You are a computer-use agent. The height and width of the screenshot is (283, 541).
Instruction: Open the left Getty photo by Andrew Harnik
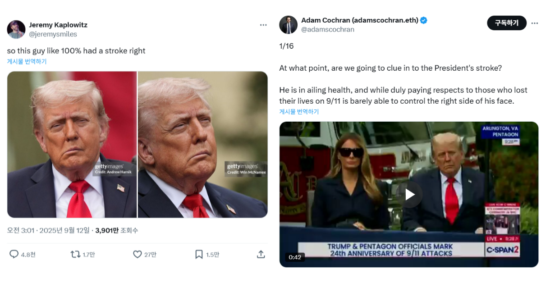(72, 145)
